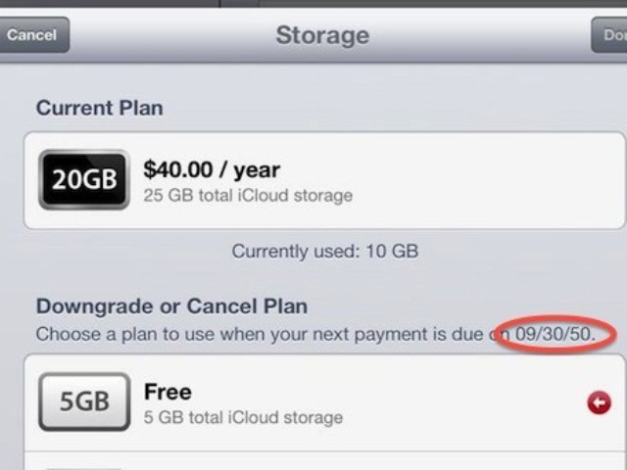Screen dimensions: 627x470
Task: Click the Storage title in the header
Action: click(x=322, y=35)
